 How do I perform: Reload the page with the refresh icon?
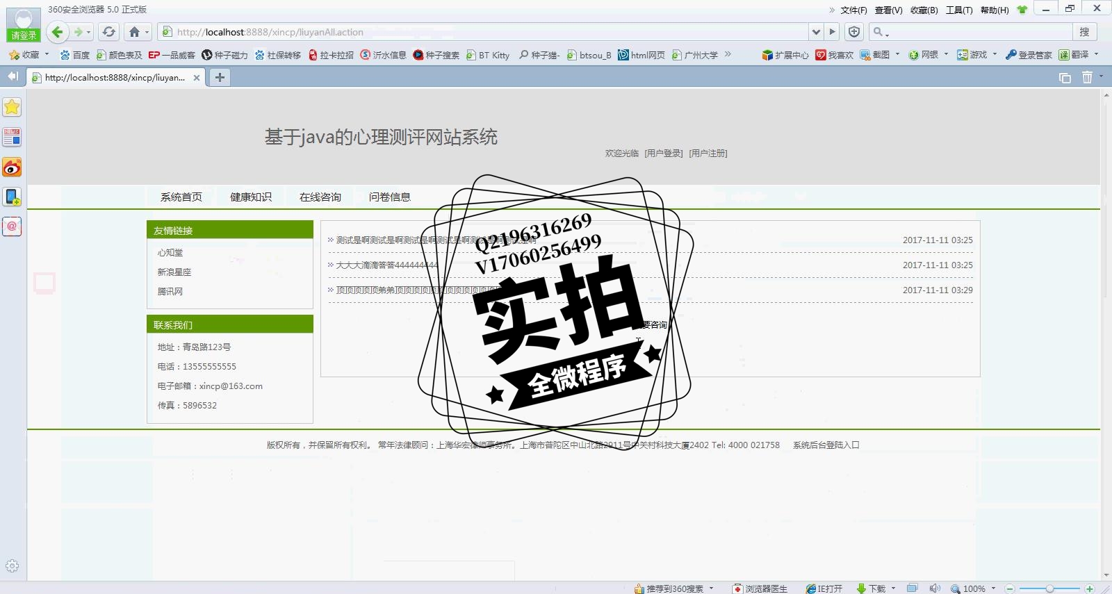pos(108,32)
